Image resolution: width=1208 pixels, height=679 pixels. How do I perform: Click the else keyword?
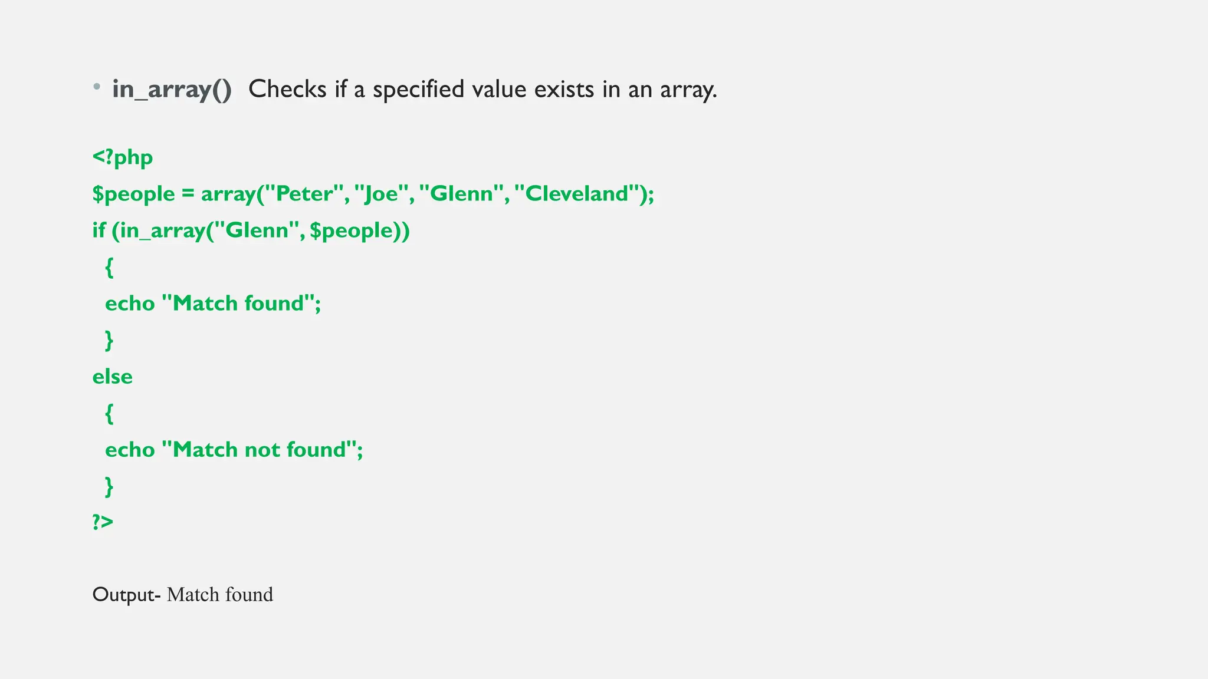click(113, 377)
